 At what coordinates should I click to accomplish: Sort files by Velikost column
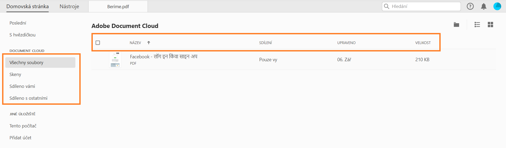pos(423,43)
